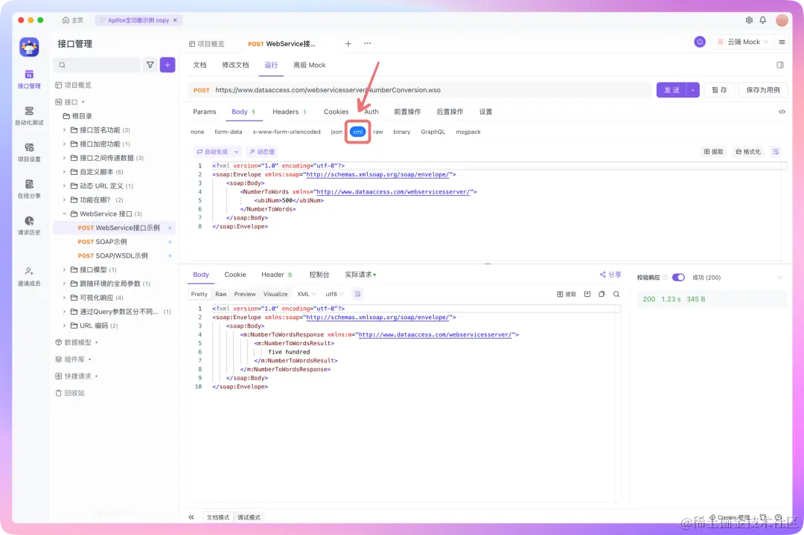Toggle word wrap in response toolbar
804x535 pixels.
[x=357, y=294]
